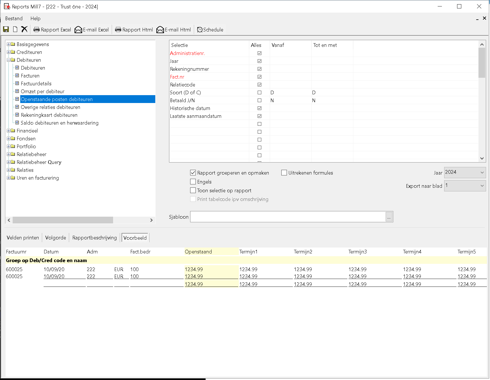The image size is (490, 380).
Task: Click the new blank document icon
Action: [x=15, y=29]
